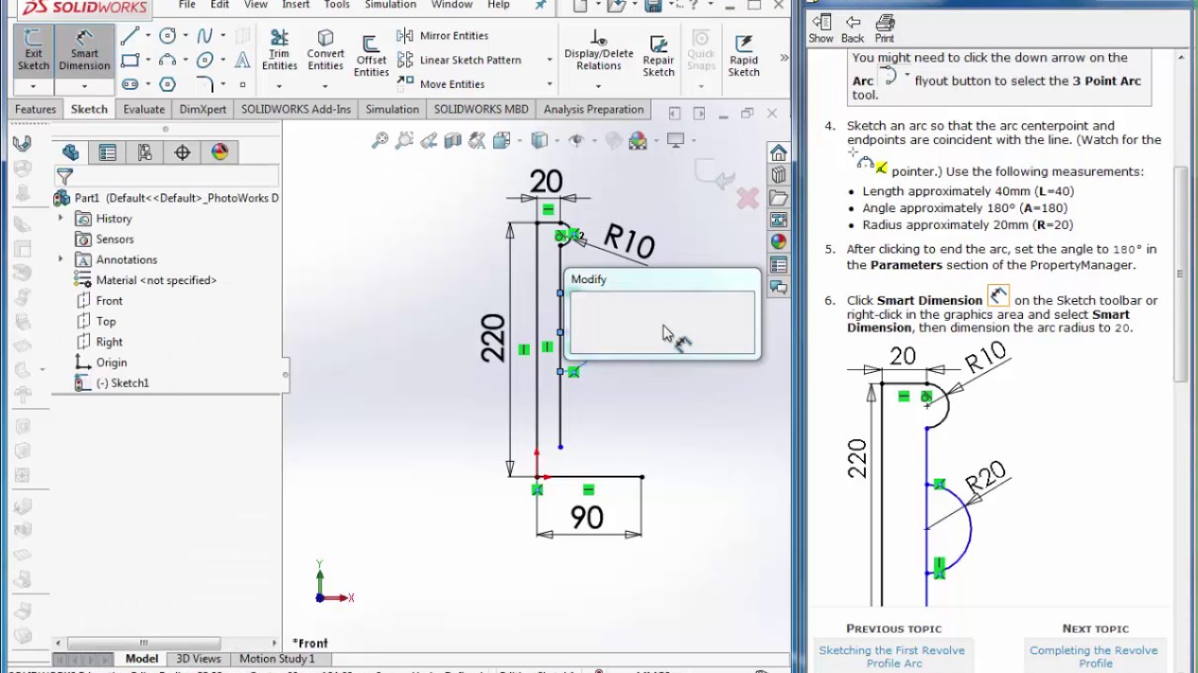Click the Print button in help window

(884, 29)
